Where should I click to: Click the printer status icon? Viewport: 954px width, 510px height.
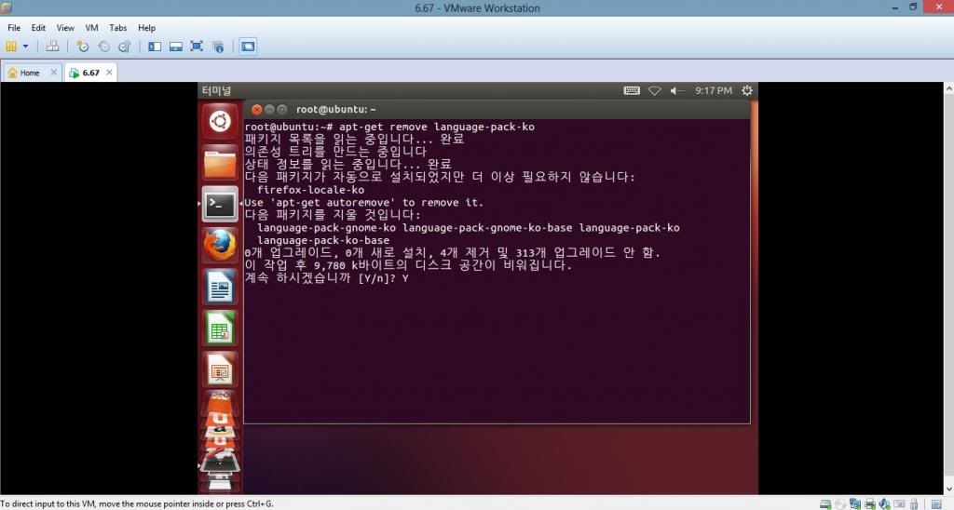(x=870, y=503)
